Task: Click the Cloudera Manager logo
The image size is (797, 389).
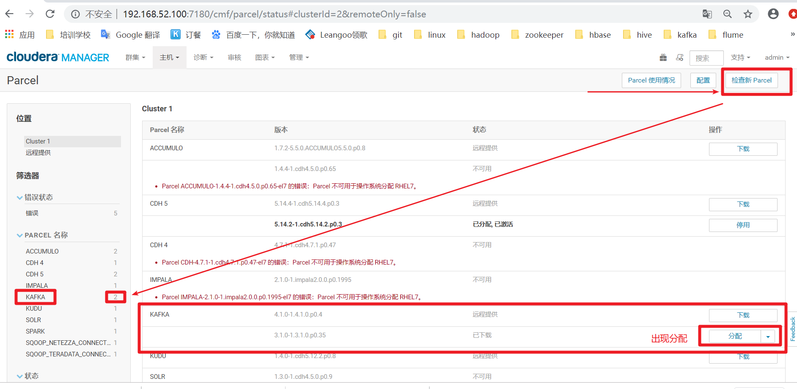Action: click(58, 57)
